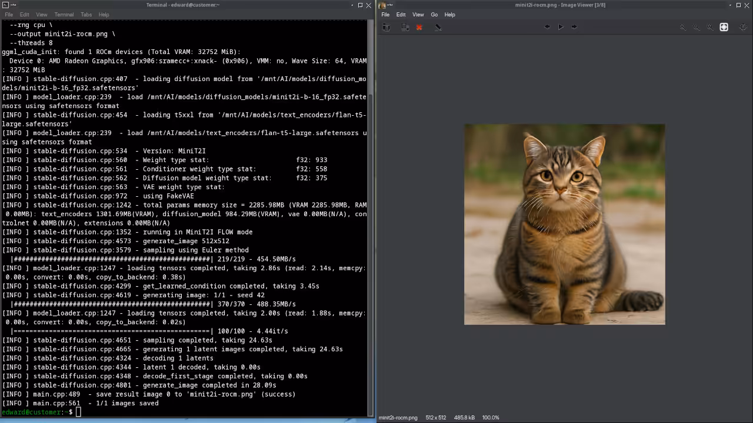This screenshot has height=423, width=753.
Task: Click 'generating image: 1/1 - seed 42' line
Action: pyautogui.click(x=134, y=296)
